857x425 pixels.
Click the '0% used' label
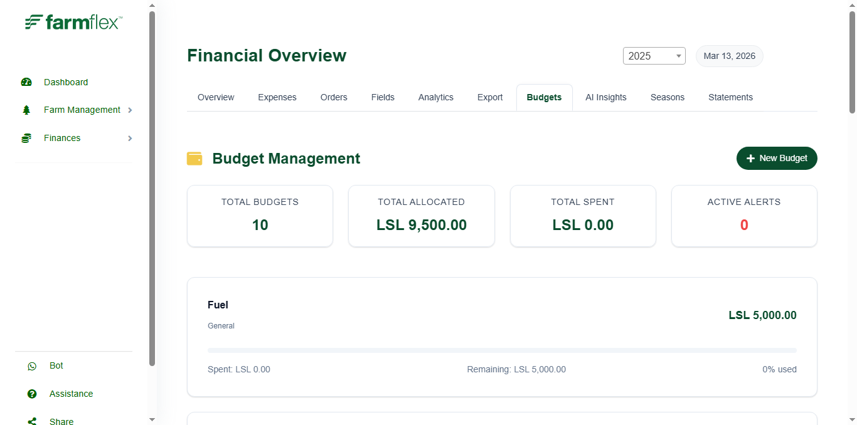tap(779, 369)
